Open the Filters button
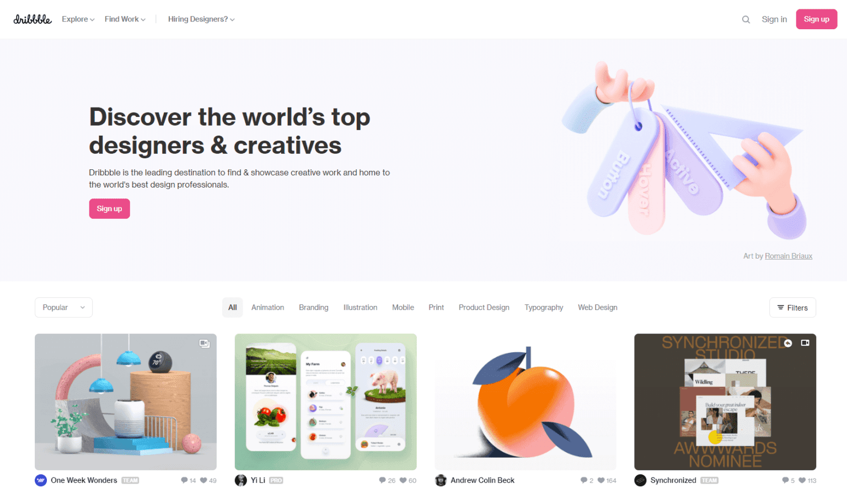847x499 pixels. pyautogui.click(x=792, y=308)
